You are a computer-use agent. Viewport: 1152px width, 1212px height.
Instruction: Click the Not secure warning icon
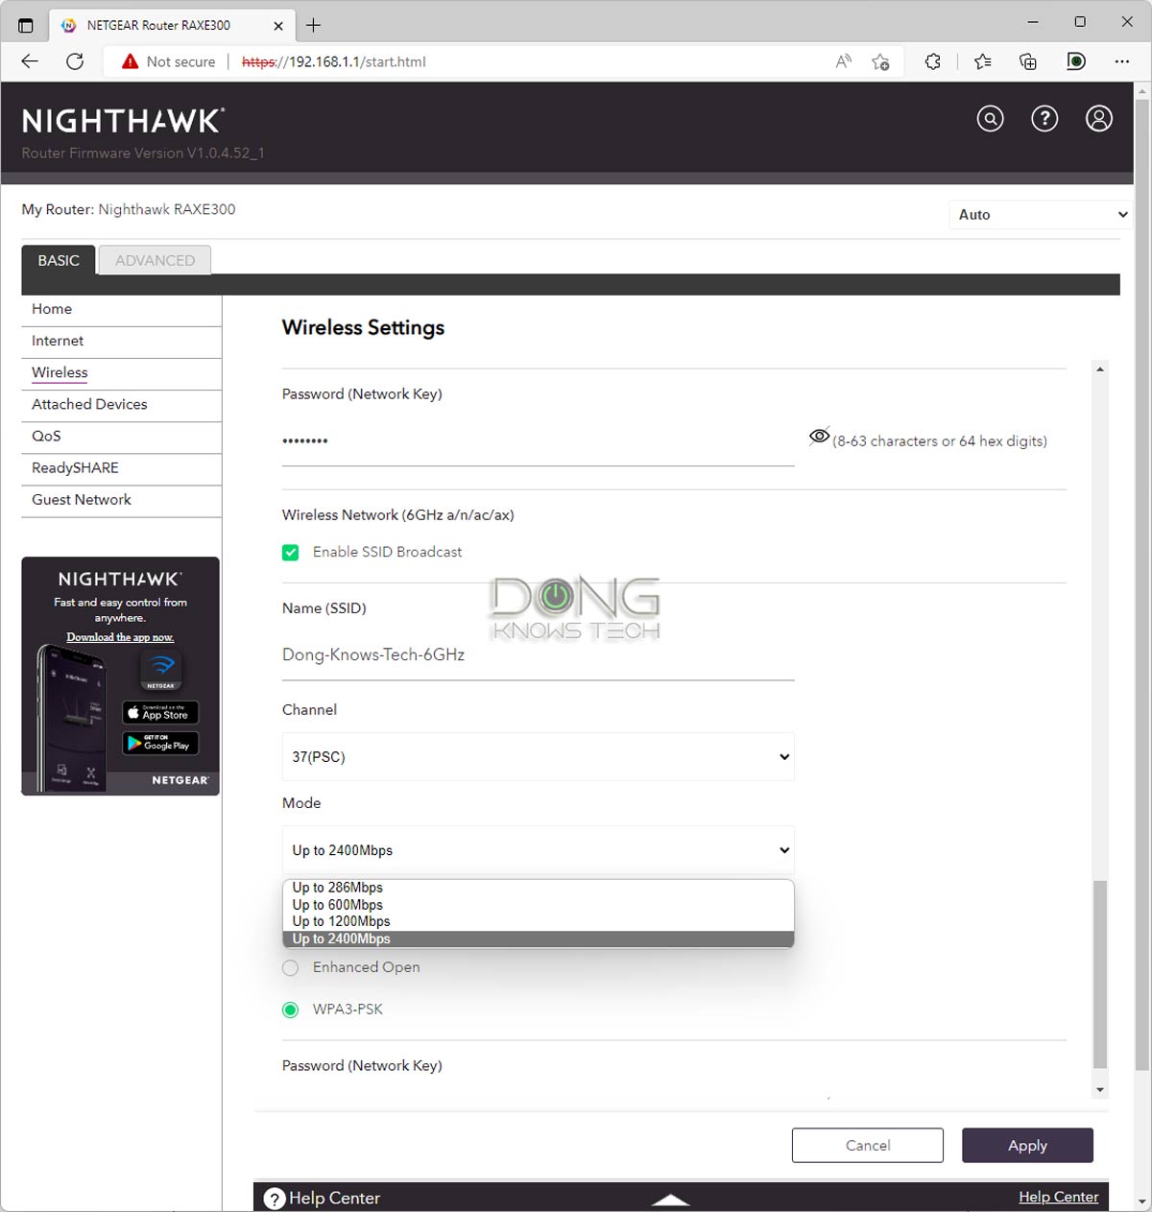(x=131, y=61)
